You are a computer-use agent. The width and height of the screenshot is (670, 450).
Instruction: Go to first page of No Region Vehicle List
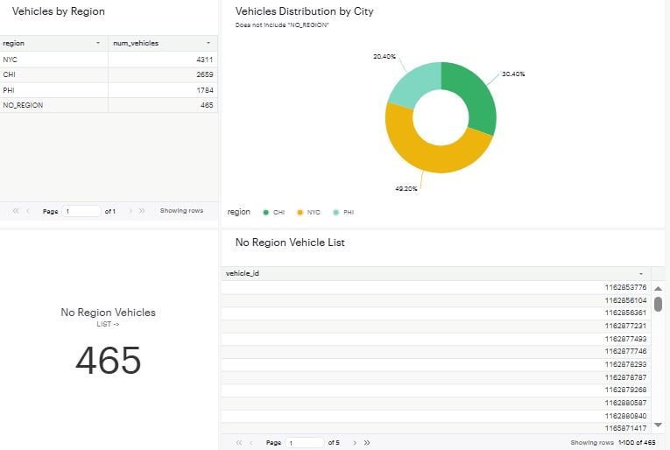[239, 443]
